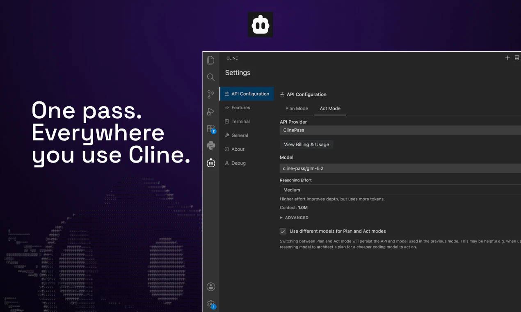The width and height of the screenshot is (521, 312).
Task: Open the Search magnifier icon in activity bar
Action: coord(211,77)
